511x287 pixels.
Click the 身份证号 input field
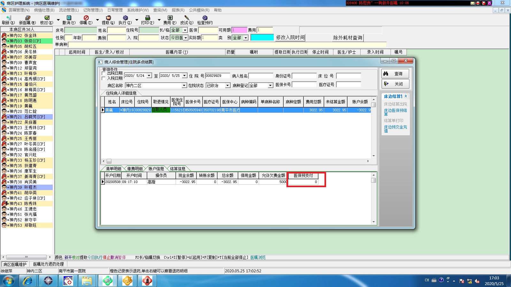coord(304,76)
